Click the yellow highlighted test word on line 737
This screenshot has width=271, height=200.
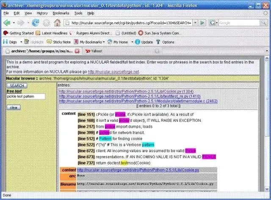coord(124,163)
